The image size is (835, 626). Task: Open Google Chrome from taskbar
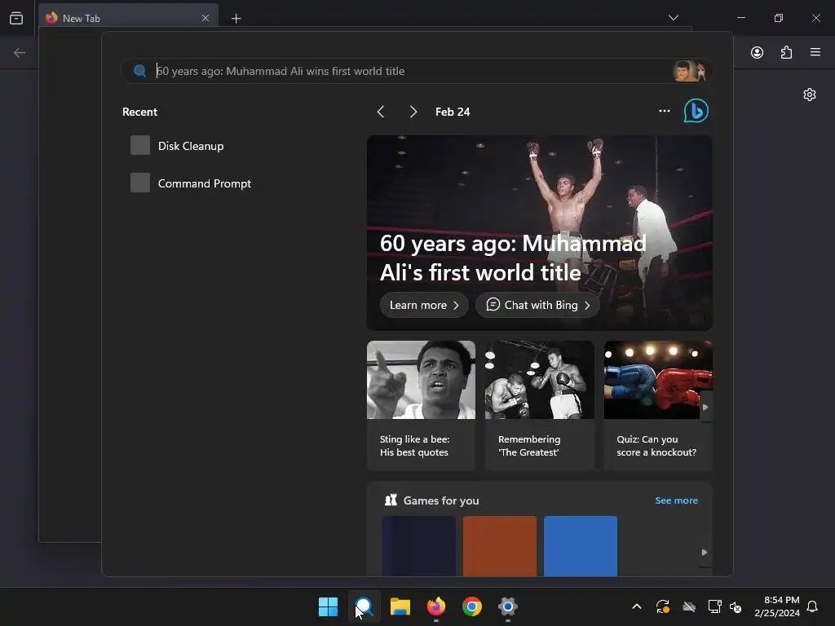tap(472, 606)
